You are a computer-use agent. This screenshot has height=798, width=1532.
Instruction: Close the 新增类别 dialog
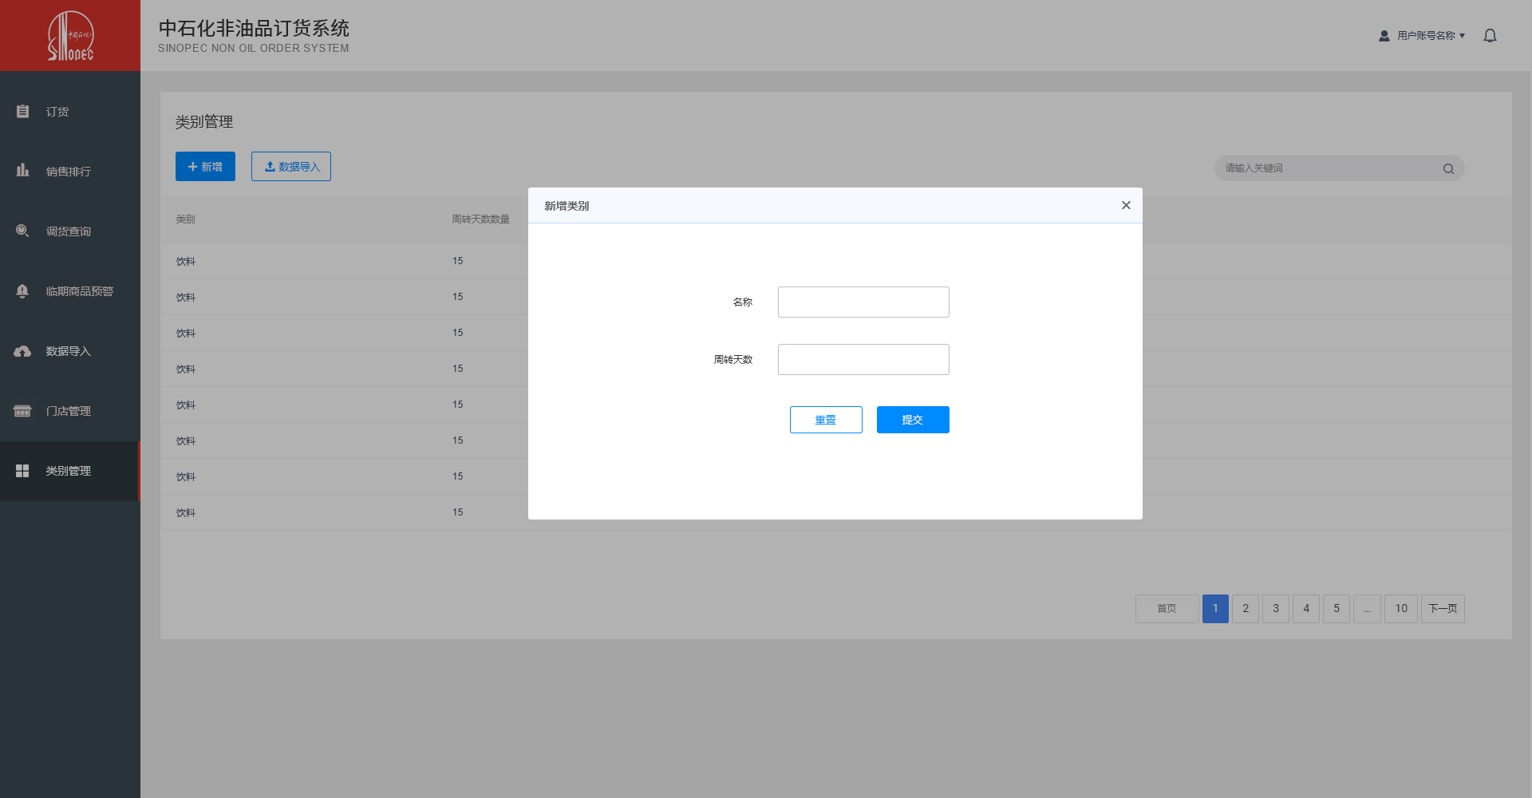point(1126,205)
